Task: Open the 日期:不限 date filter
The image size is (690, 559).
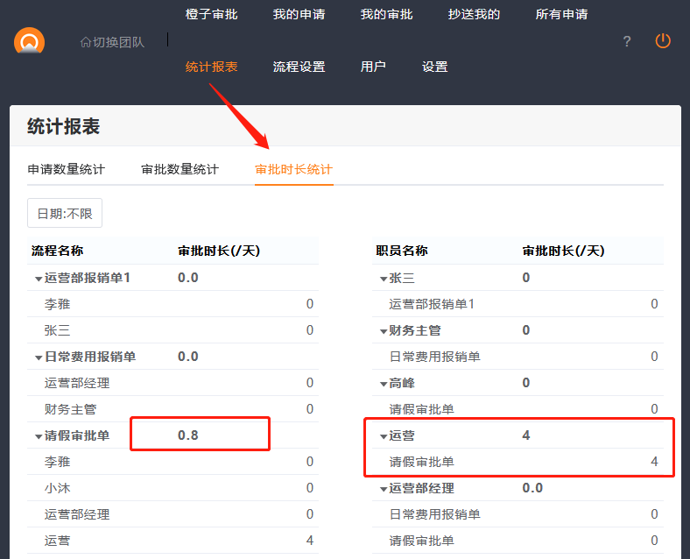Action: [x=64, y=213]
